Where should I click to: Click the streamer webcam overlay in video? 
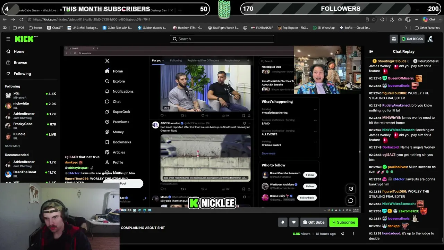click(x=327, y=70)
